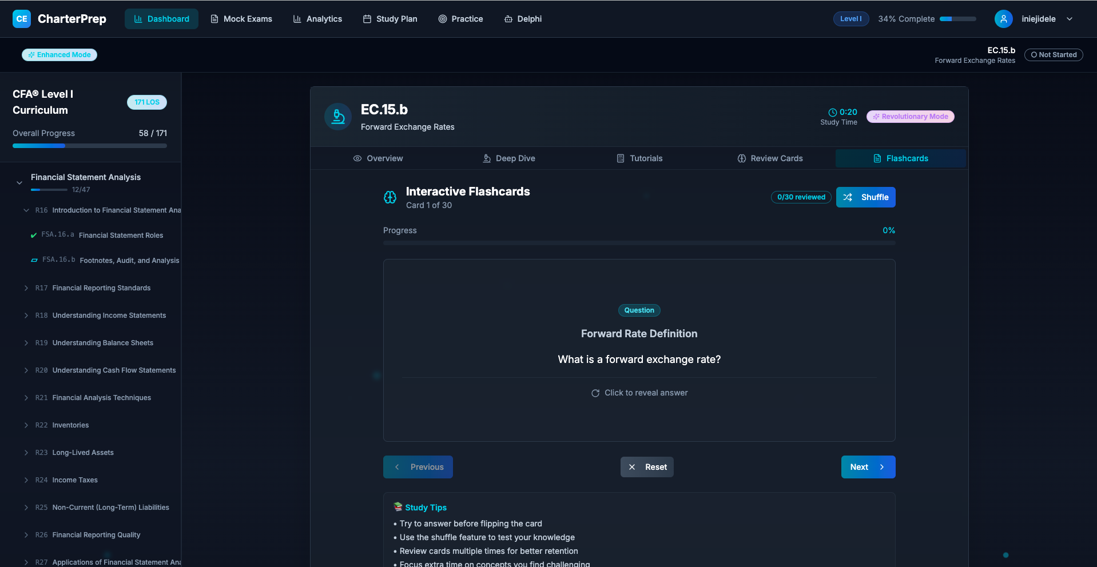Click the left arrow icon on Previous
Image resolution: width=1097 pixels, height=567 pixels.
click(397, 467)
